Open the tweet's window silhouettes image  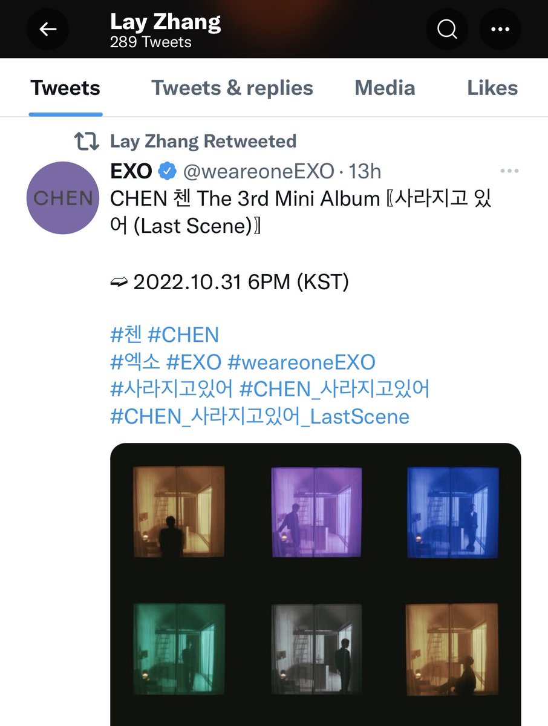pyautogui.click(x=315, y=584)
